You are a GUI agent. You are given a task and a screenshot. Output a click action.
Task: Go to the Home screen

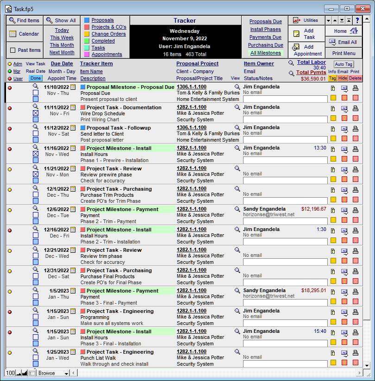click(344, 31)
